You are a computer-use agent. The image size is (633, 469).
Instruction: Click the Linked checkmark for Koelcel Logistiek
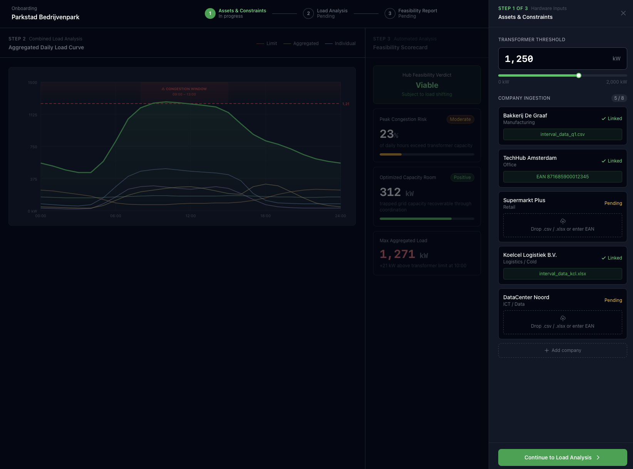(x=604, y=258)
